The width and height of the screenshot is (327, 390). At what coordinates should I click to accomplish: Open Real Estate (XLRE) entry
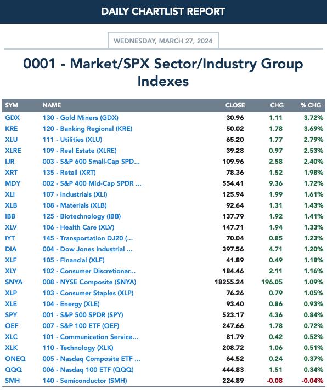pyautogui.click(x=80, y=151)
